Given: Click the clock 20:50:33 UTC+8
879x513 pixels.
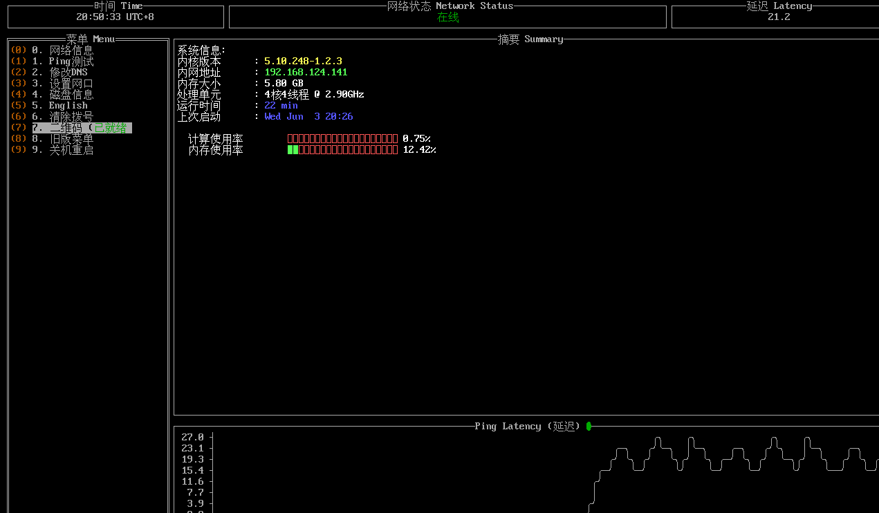Looking at the screenshot, I should (115, 17).
